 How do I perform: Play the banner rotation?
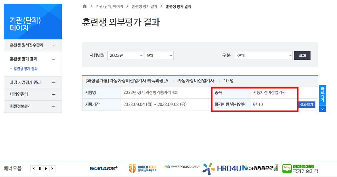(46, 169)
